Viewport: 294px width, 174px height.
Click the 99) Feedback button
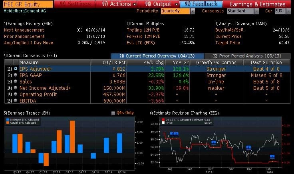tap(201, 4)
